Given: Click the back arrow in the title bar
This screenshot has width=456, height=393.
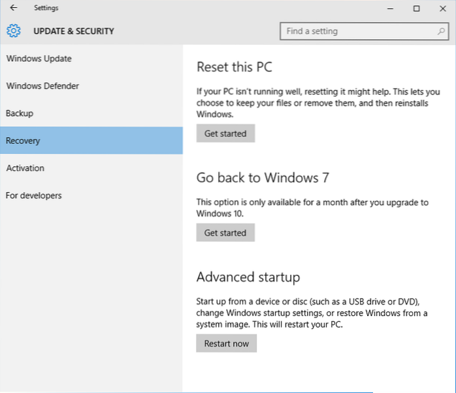Looking at the screenshot, I should click(x=14, y=8).
